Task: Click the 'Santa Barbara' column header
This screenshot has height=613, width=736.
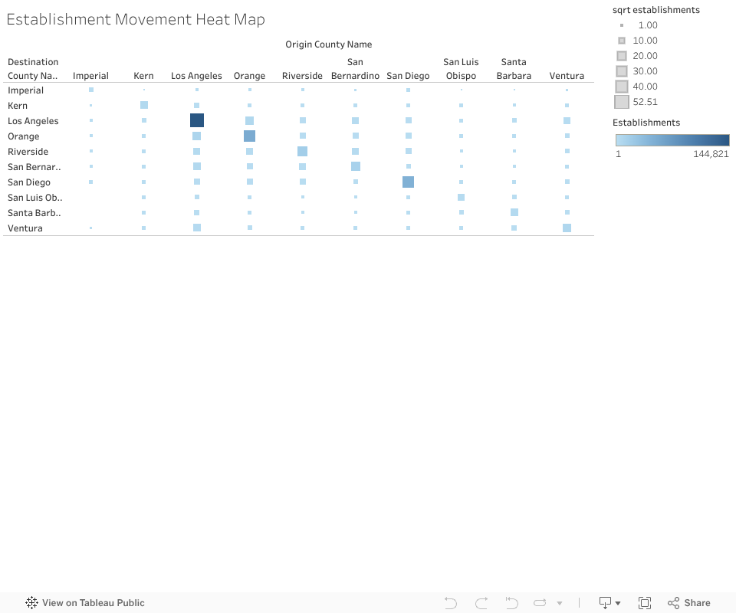Action: tap(514, 68)
